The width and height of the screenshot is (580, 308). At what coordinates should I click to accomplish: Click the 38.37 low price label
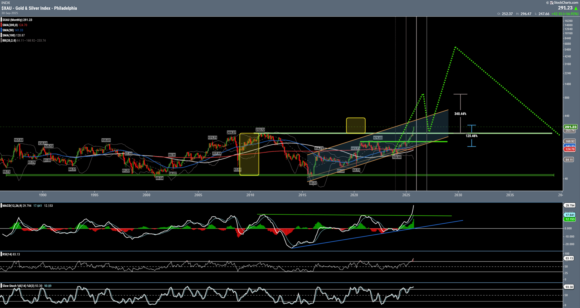click(313, 183)
